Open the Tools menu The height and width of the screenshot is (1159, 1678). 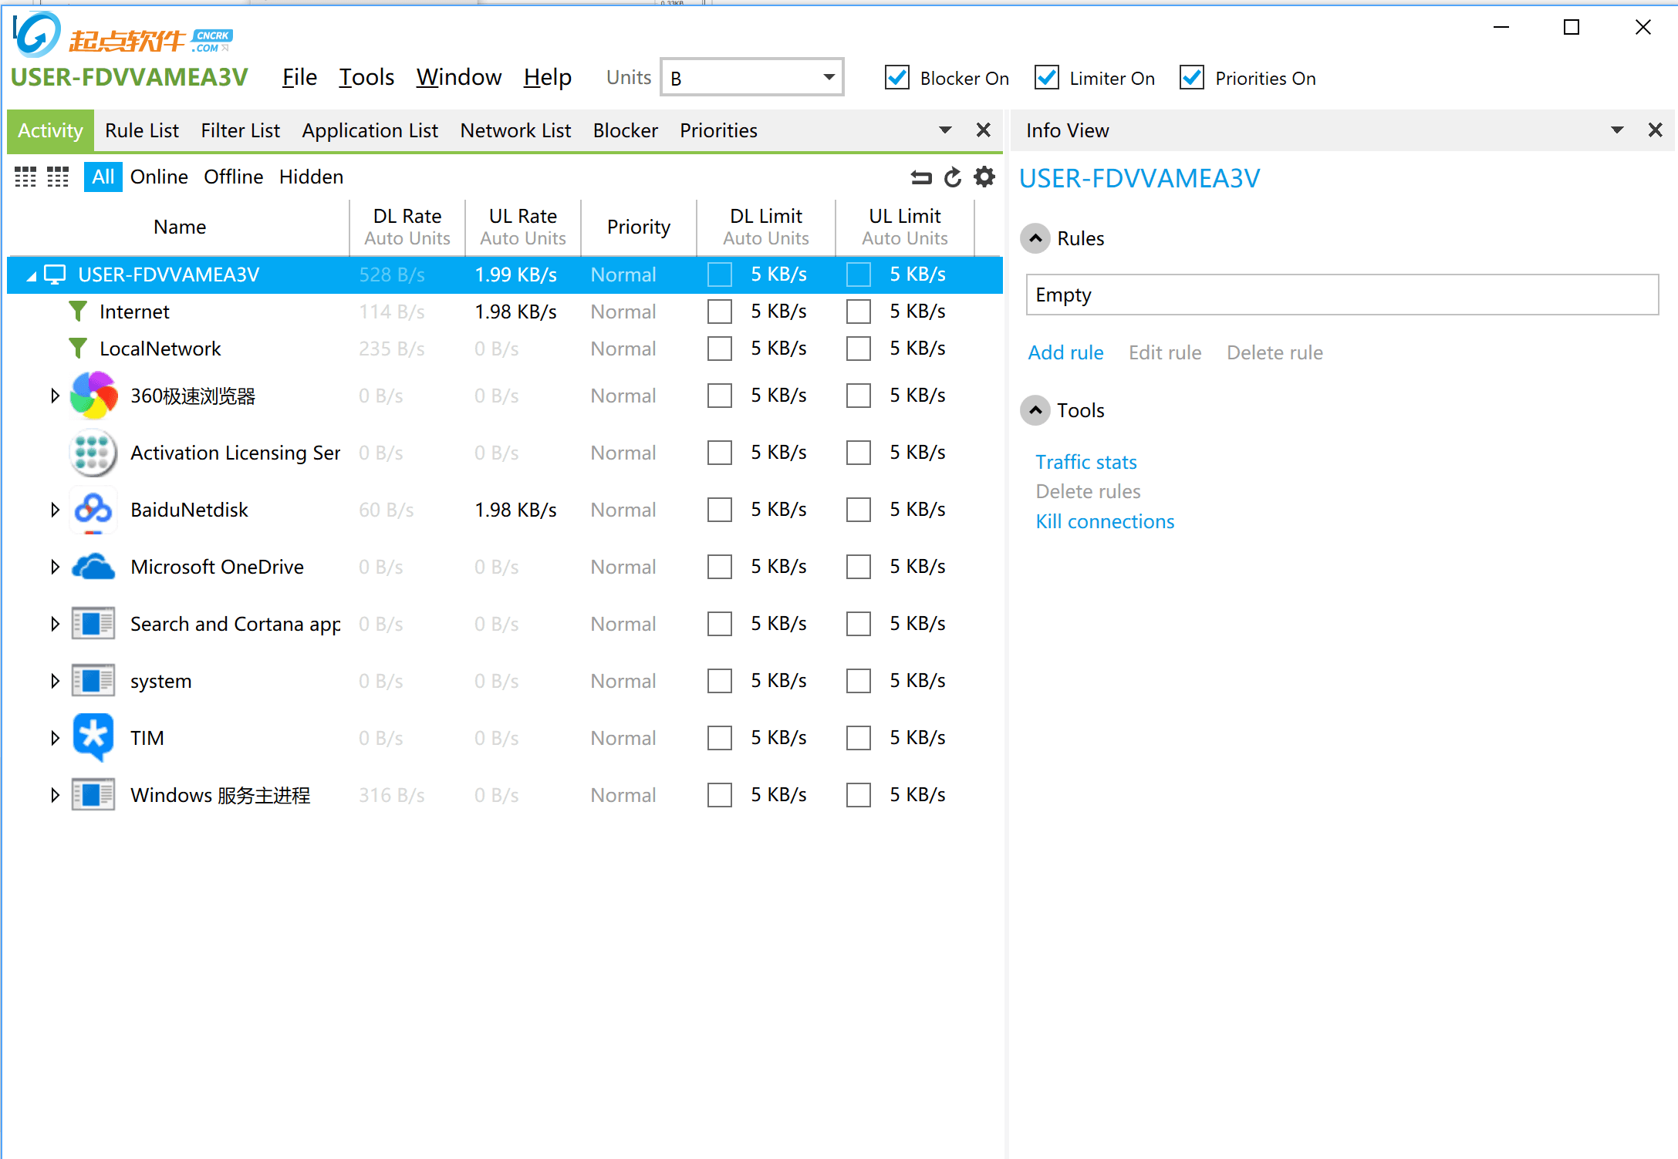(x=366, y=77)
